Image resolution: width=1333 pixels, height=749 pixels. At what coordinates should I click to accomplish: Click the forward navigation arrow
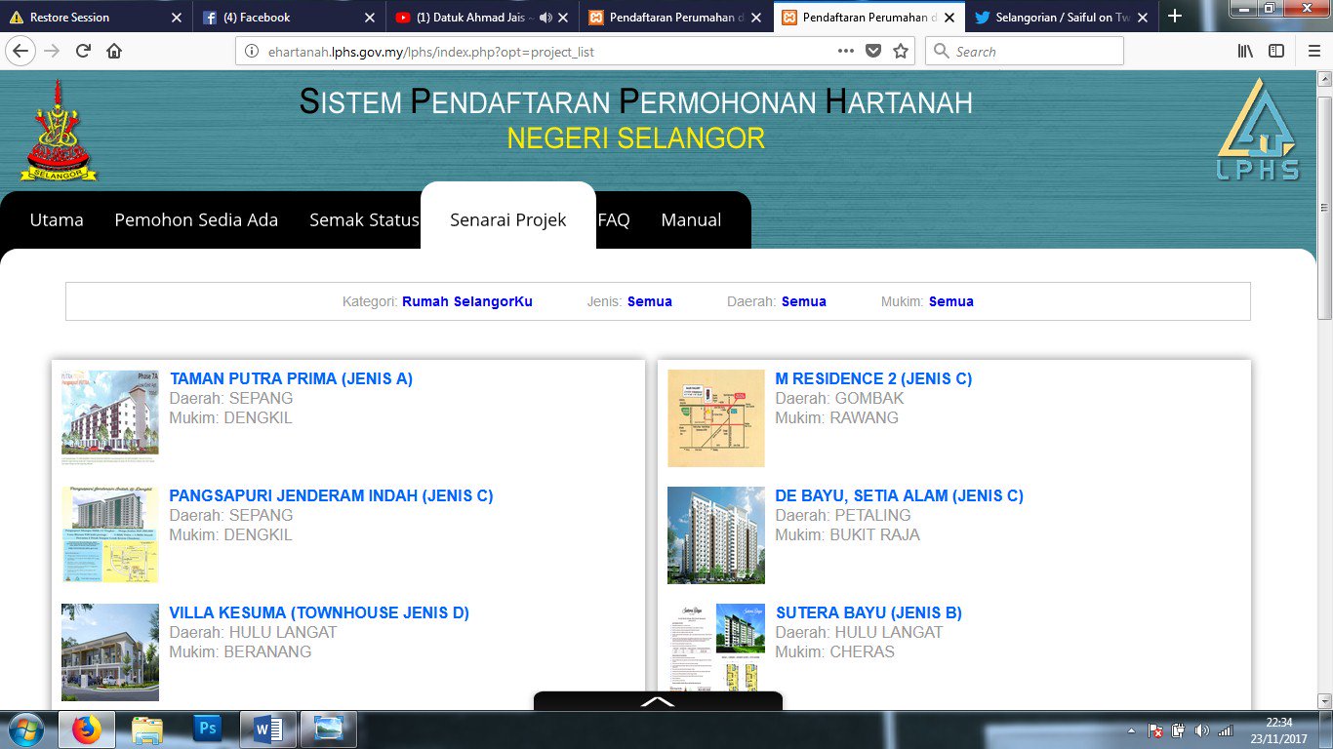point(52,52)
